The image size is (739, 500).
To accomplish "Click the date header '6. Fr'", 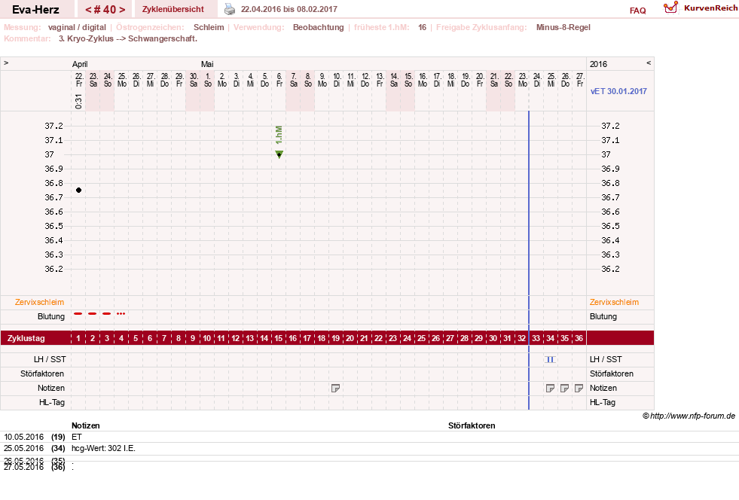I will tap(279, 80).
